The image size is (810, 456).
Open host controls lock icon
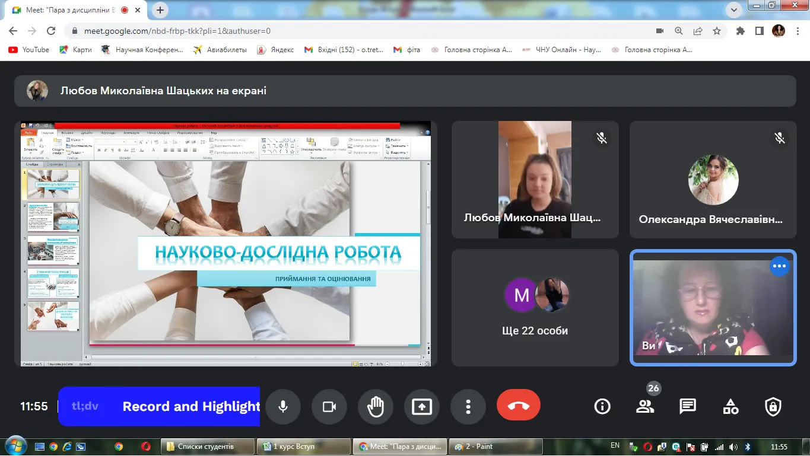pyautogui.click(x=773, y=407)
